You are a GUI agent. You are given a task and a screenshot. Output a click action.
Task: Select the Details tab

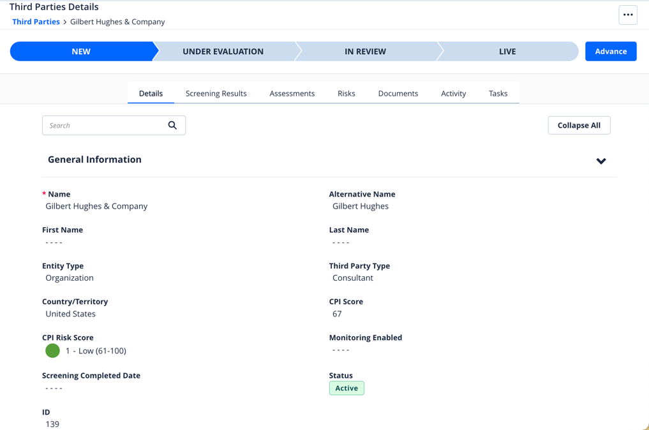coord(151,93)
